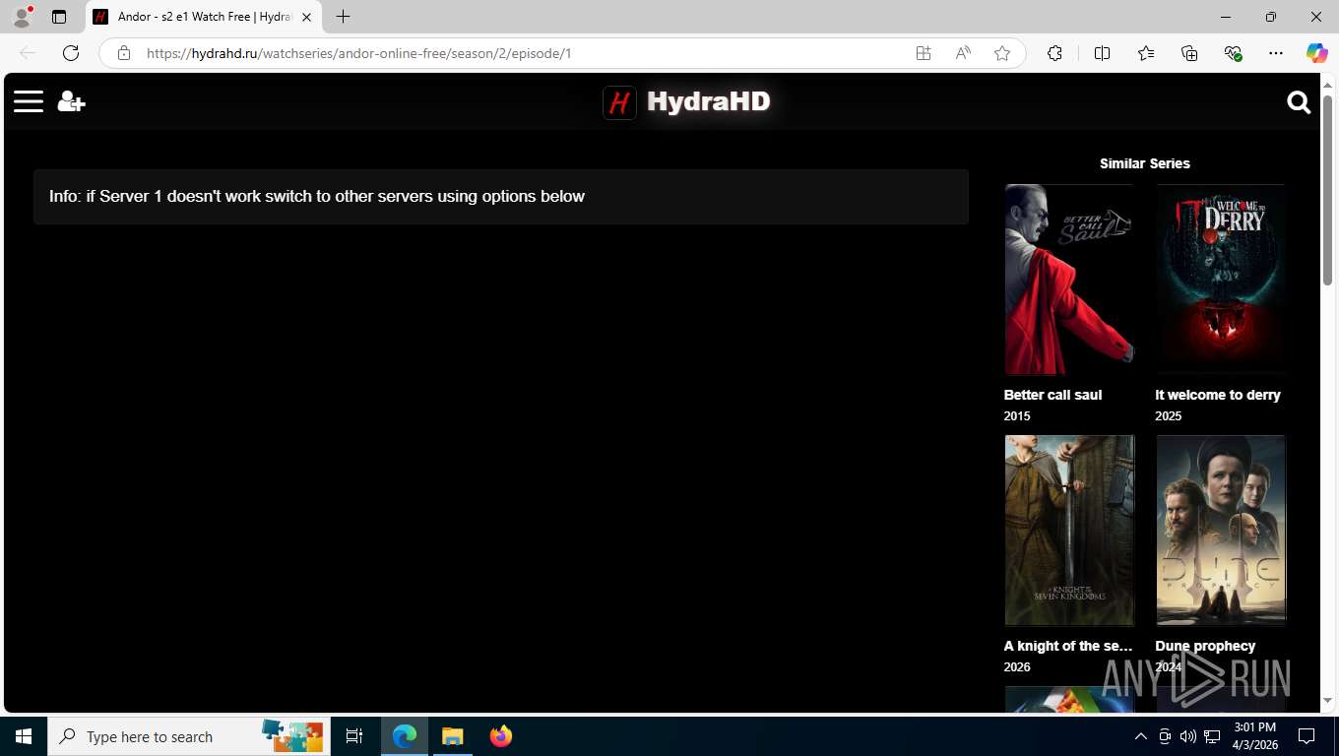1339x756 pixels.
Task: Turn on Read aloud in address bar
Action: point(963,53)
